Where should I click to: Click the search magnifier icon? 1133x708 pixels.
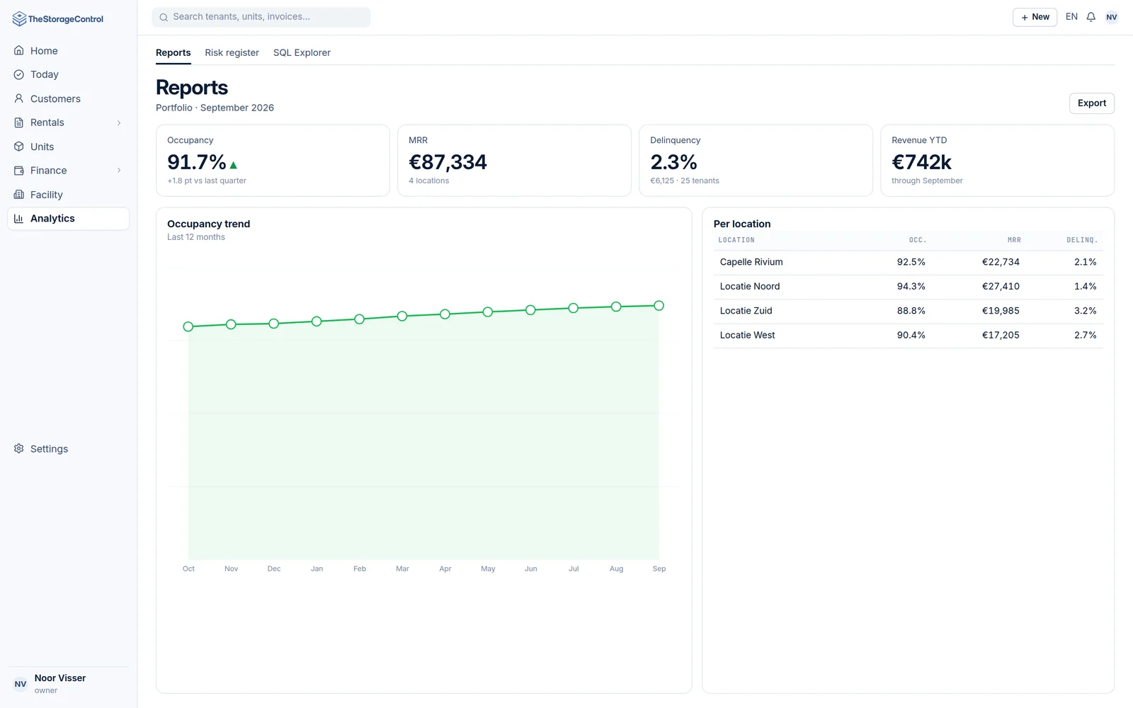pyautogui.click(x=164, y=17)
